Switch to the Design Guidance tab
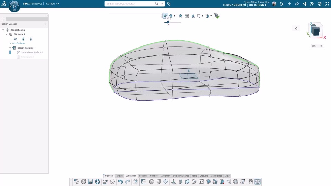This screenshot has width=331, height=186. click(x=181, y=176)
